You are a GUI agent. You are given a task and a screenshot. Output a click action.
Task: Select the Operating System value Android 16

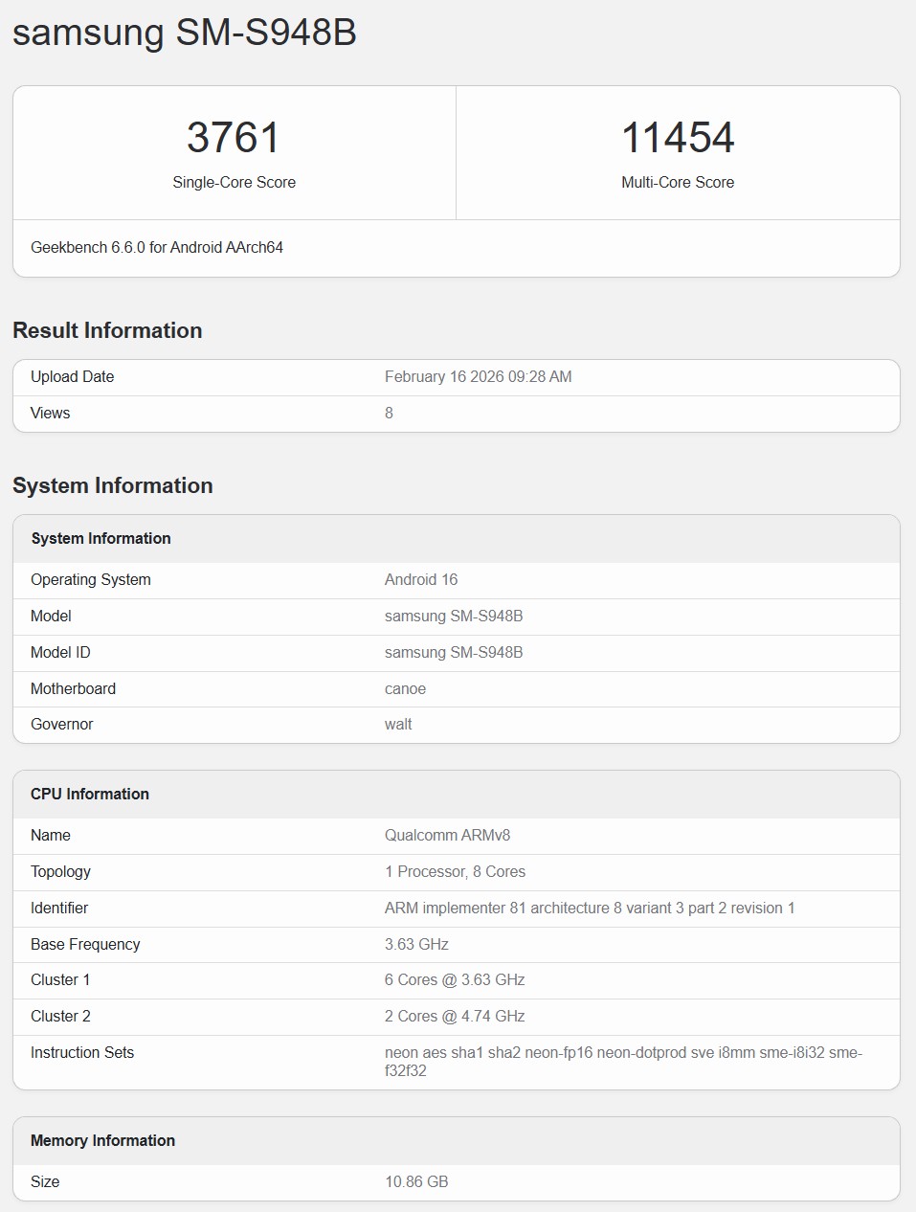coord(420,579)
